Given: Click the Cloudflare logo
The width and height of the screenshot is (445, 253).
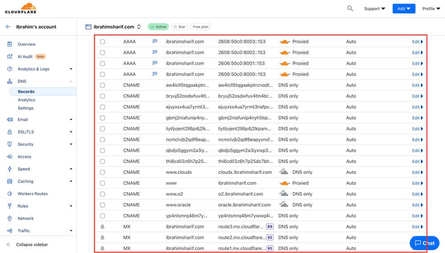Looking at the screenshot, I should click(21, 8).
